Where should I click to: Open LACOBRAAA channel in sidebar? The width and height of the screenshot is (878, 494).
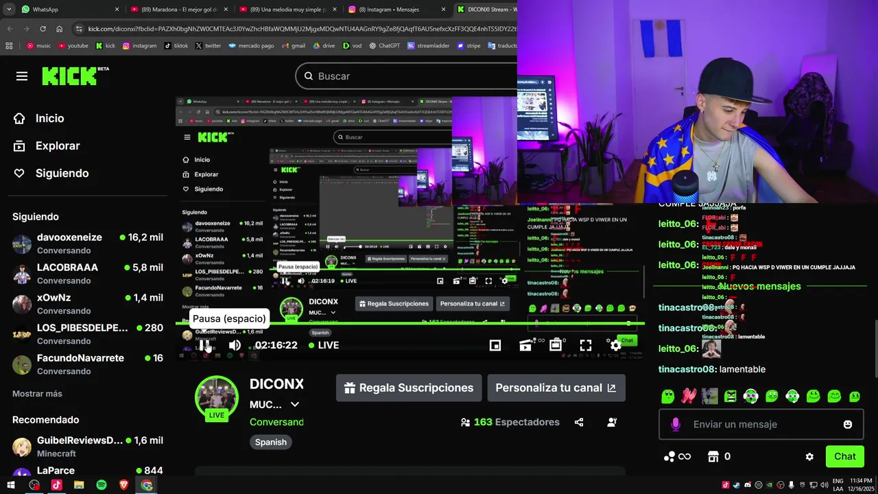point(87,274)
